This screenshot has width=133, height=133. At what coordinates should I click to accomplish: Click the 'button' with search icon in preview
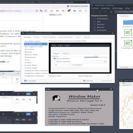77,65
